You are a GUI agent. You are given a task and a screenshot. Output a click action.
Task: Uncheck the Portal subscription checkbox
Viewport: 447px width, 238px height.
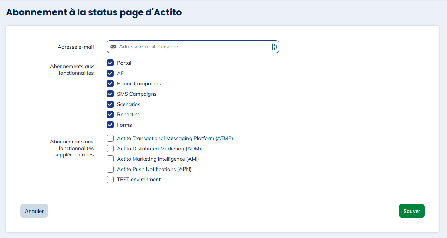coord(110,63)
